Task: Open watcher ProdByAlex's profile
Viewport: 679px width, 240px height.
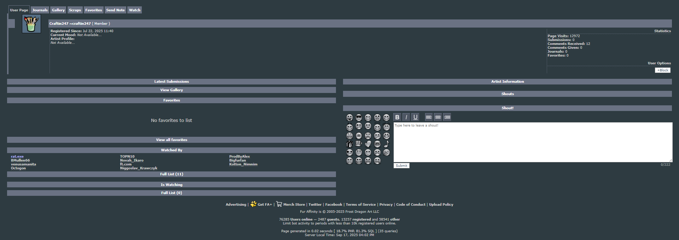Action: point(239,156)
